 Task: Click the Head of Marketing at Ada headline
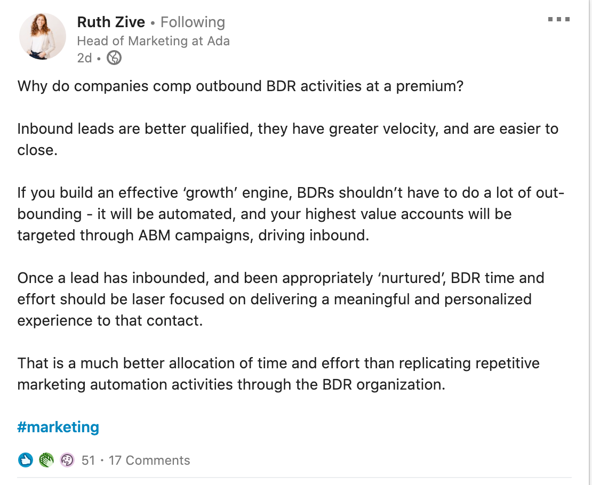[x=153, y=41]
